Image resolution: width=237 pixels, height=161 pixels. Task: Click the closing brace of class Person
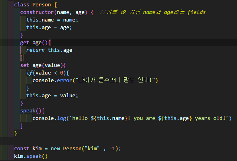coord(16,134)
